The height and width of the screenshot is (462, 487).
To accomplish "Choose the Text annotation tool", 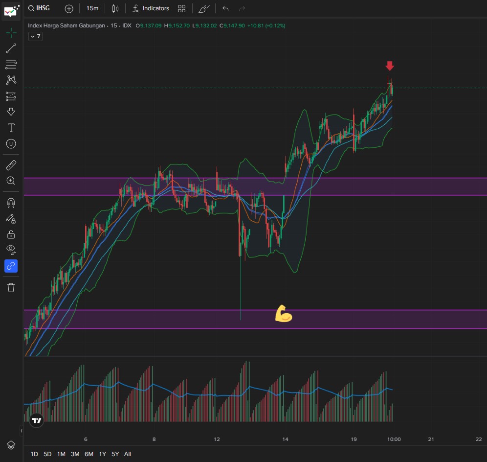I will (11, 128).
